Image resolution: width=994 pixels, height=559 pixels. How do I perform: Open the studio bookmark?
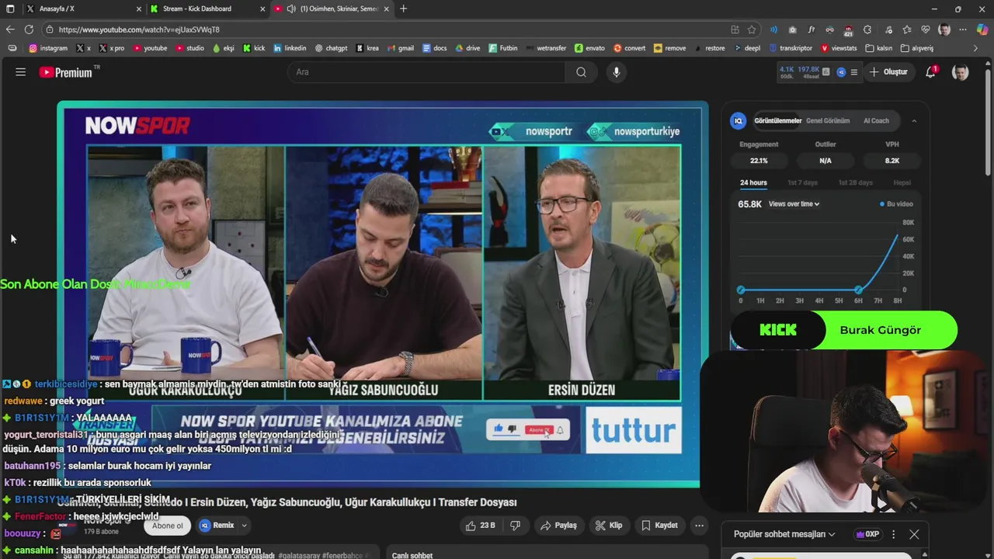point(189,48)
